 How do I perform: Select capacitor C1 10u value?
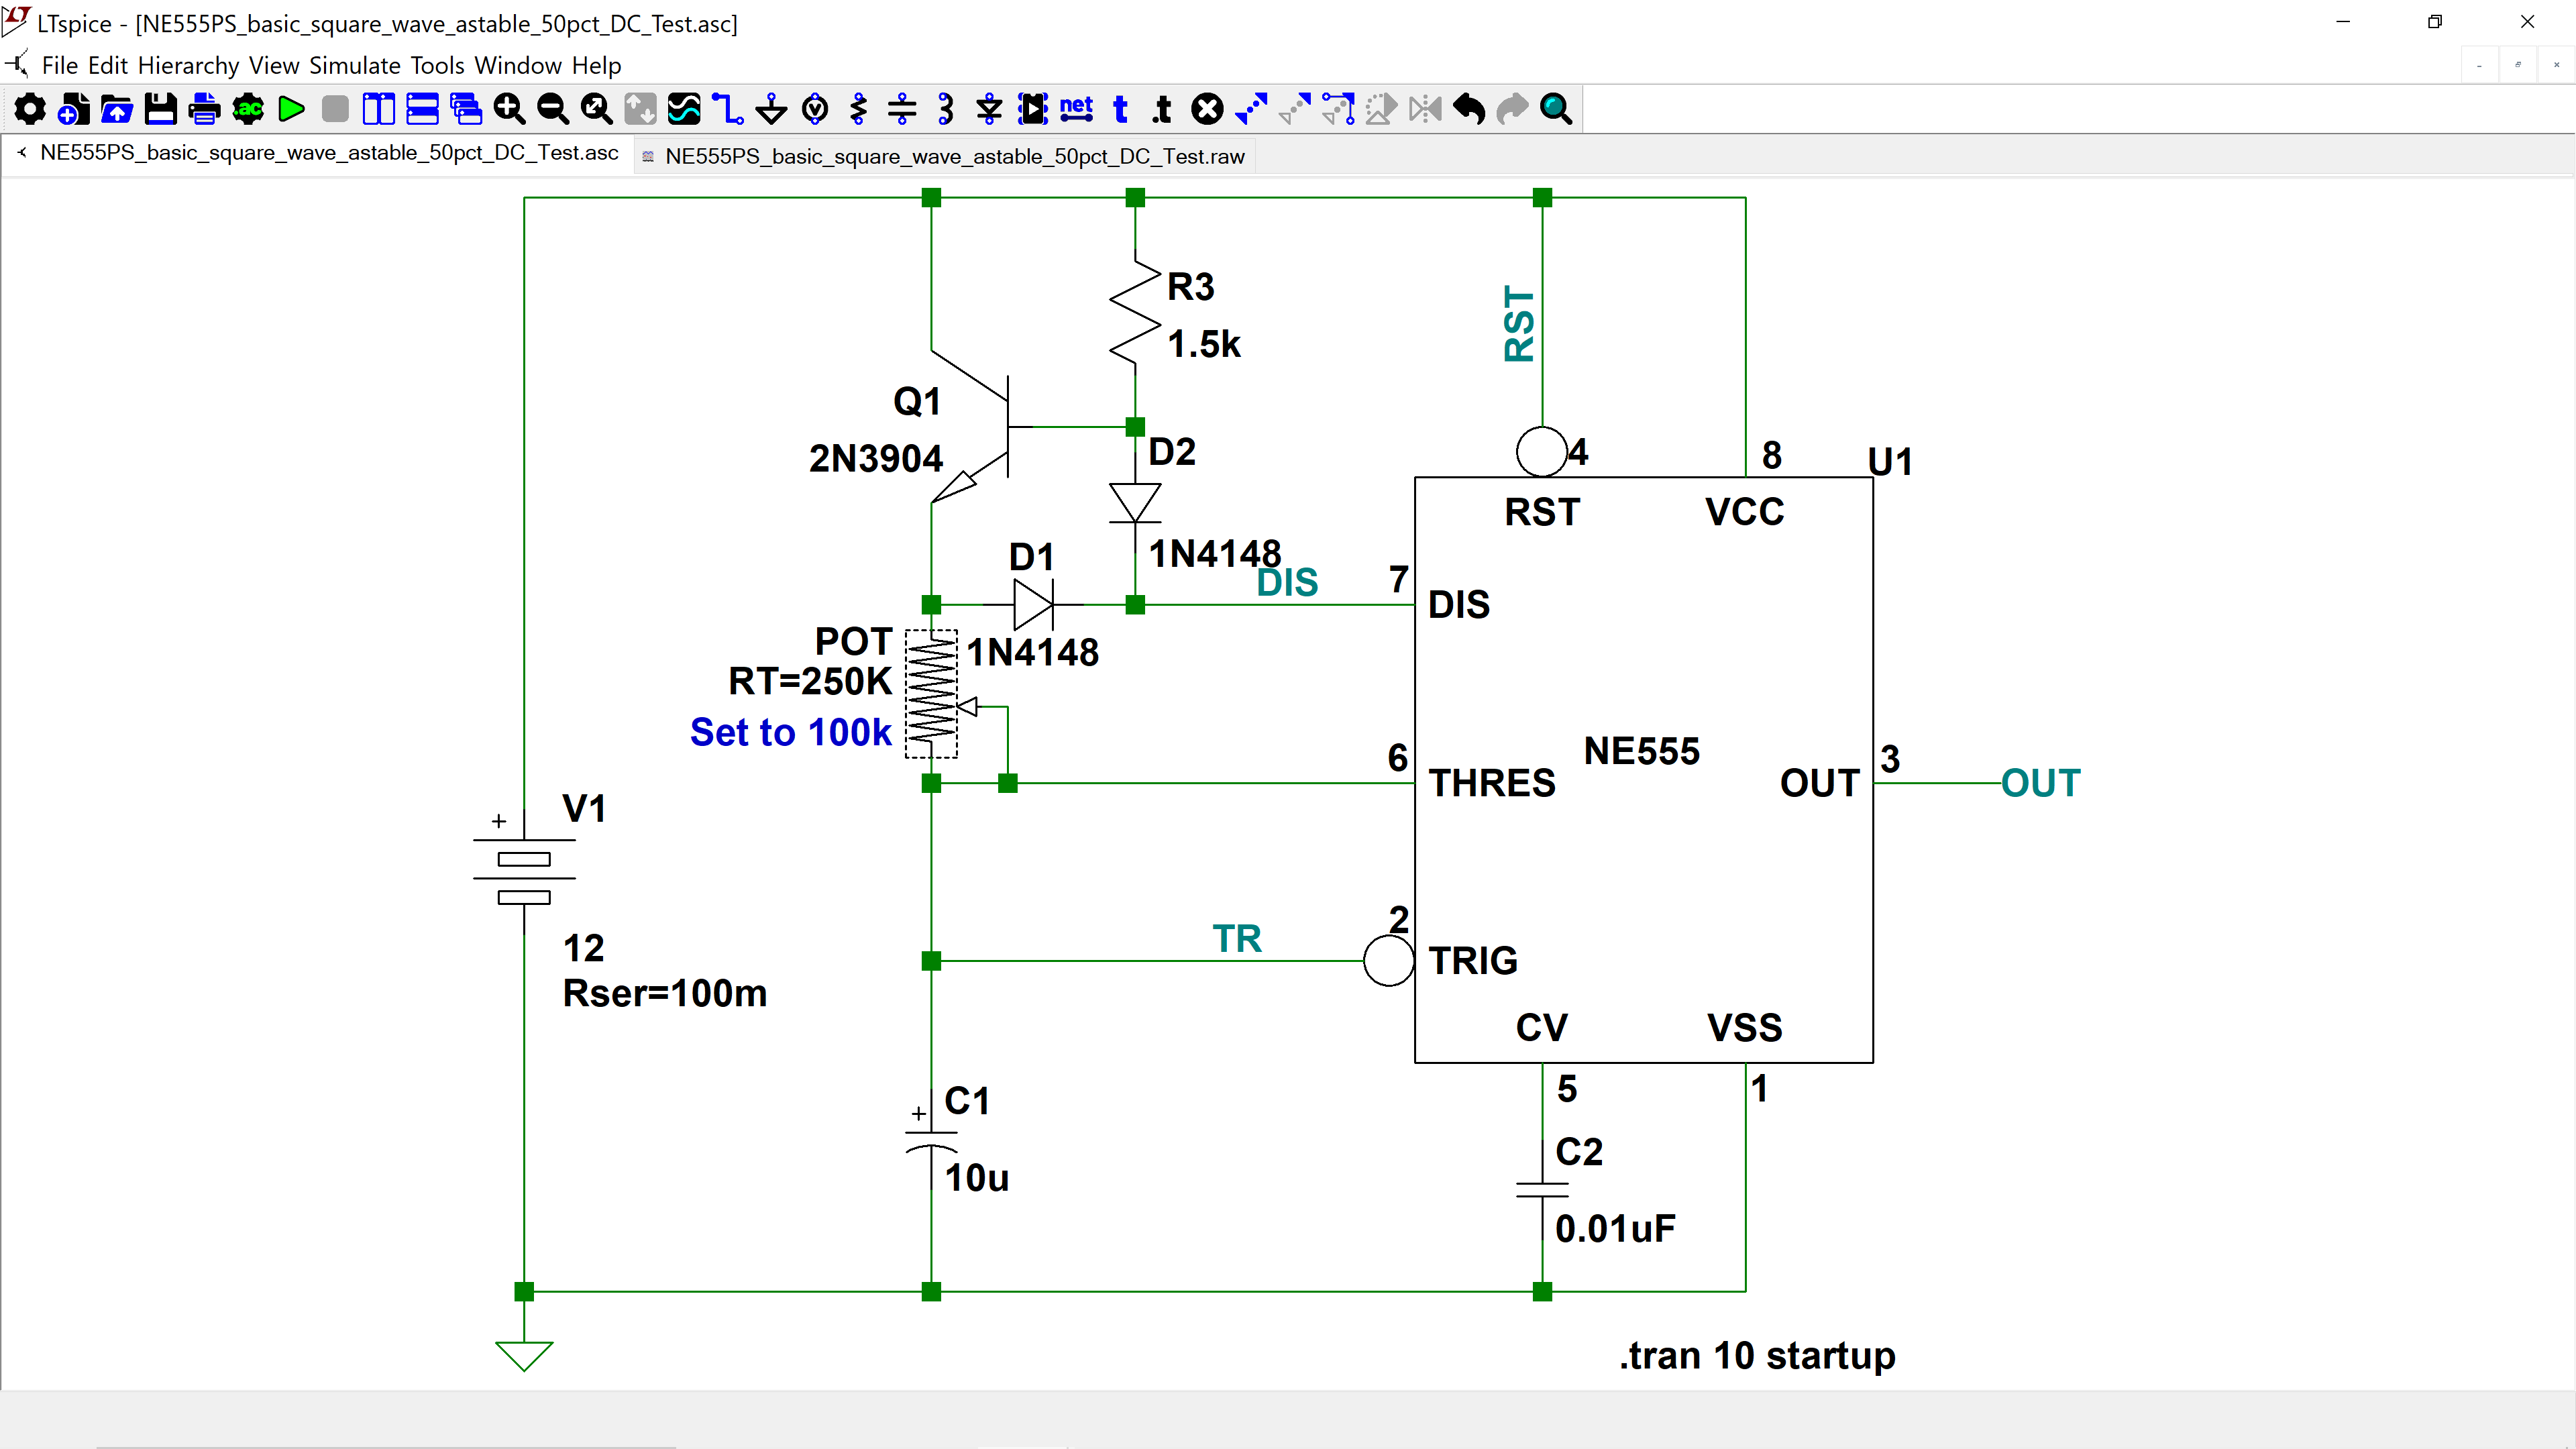point(977,1178)
